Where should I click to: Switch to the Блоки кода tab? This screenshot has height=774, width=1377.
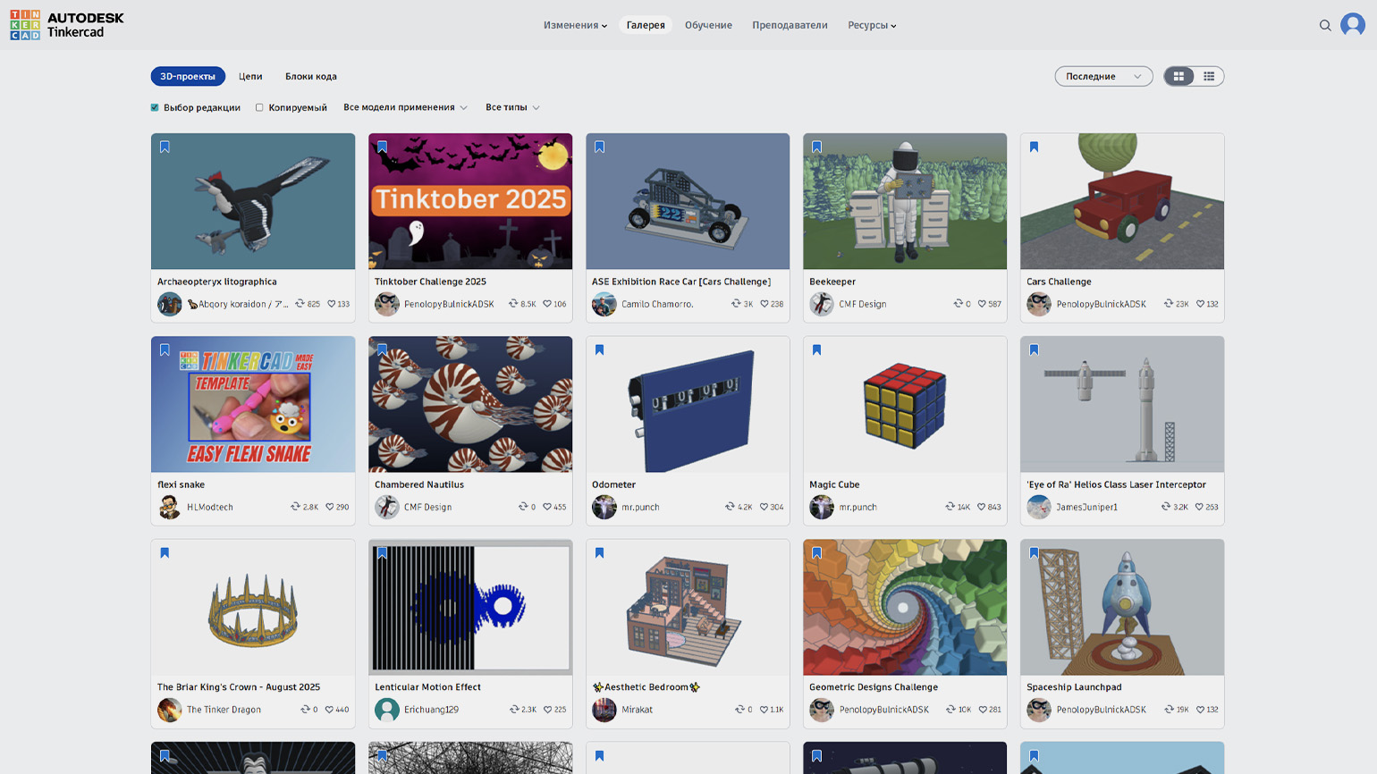[x=311, y=77]
